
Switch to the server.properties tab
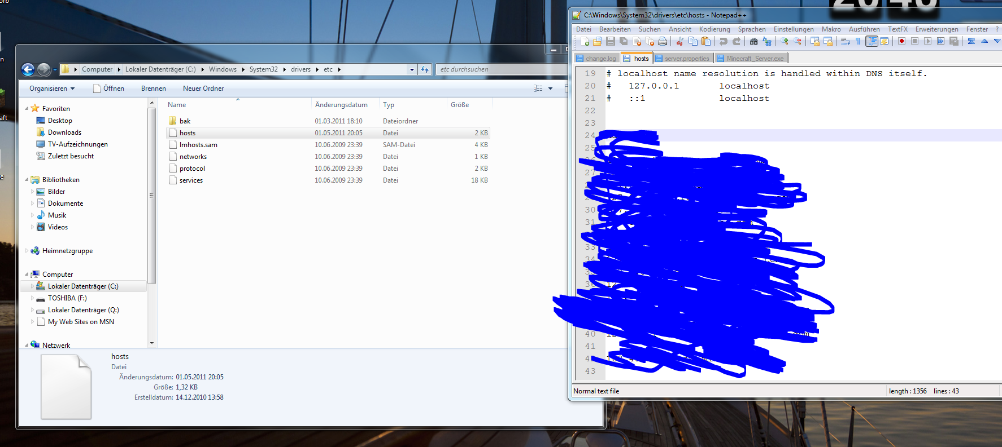(683, 58)
